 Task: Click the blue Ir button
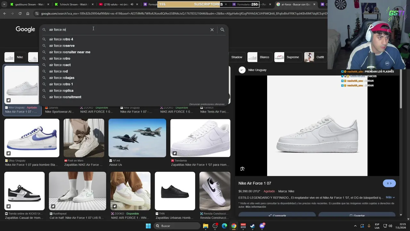click(389, 183)
